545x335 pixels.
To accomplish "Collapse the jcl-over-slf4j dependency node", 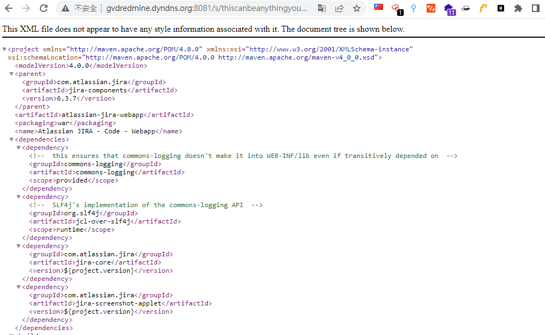I will [x=19, y=197].
